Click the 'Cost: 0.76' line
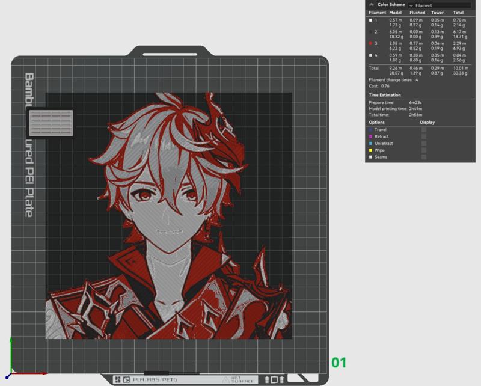481x386 pixels. tap(379, 86)
